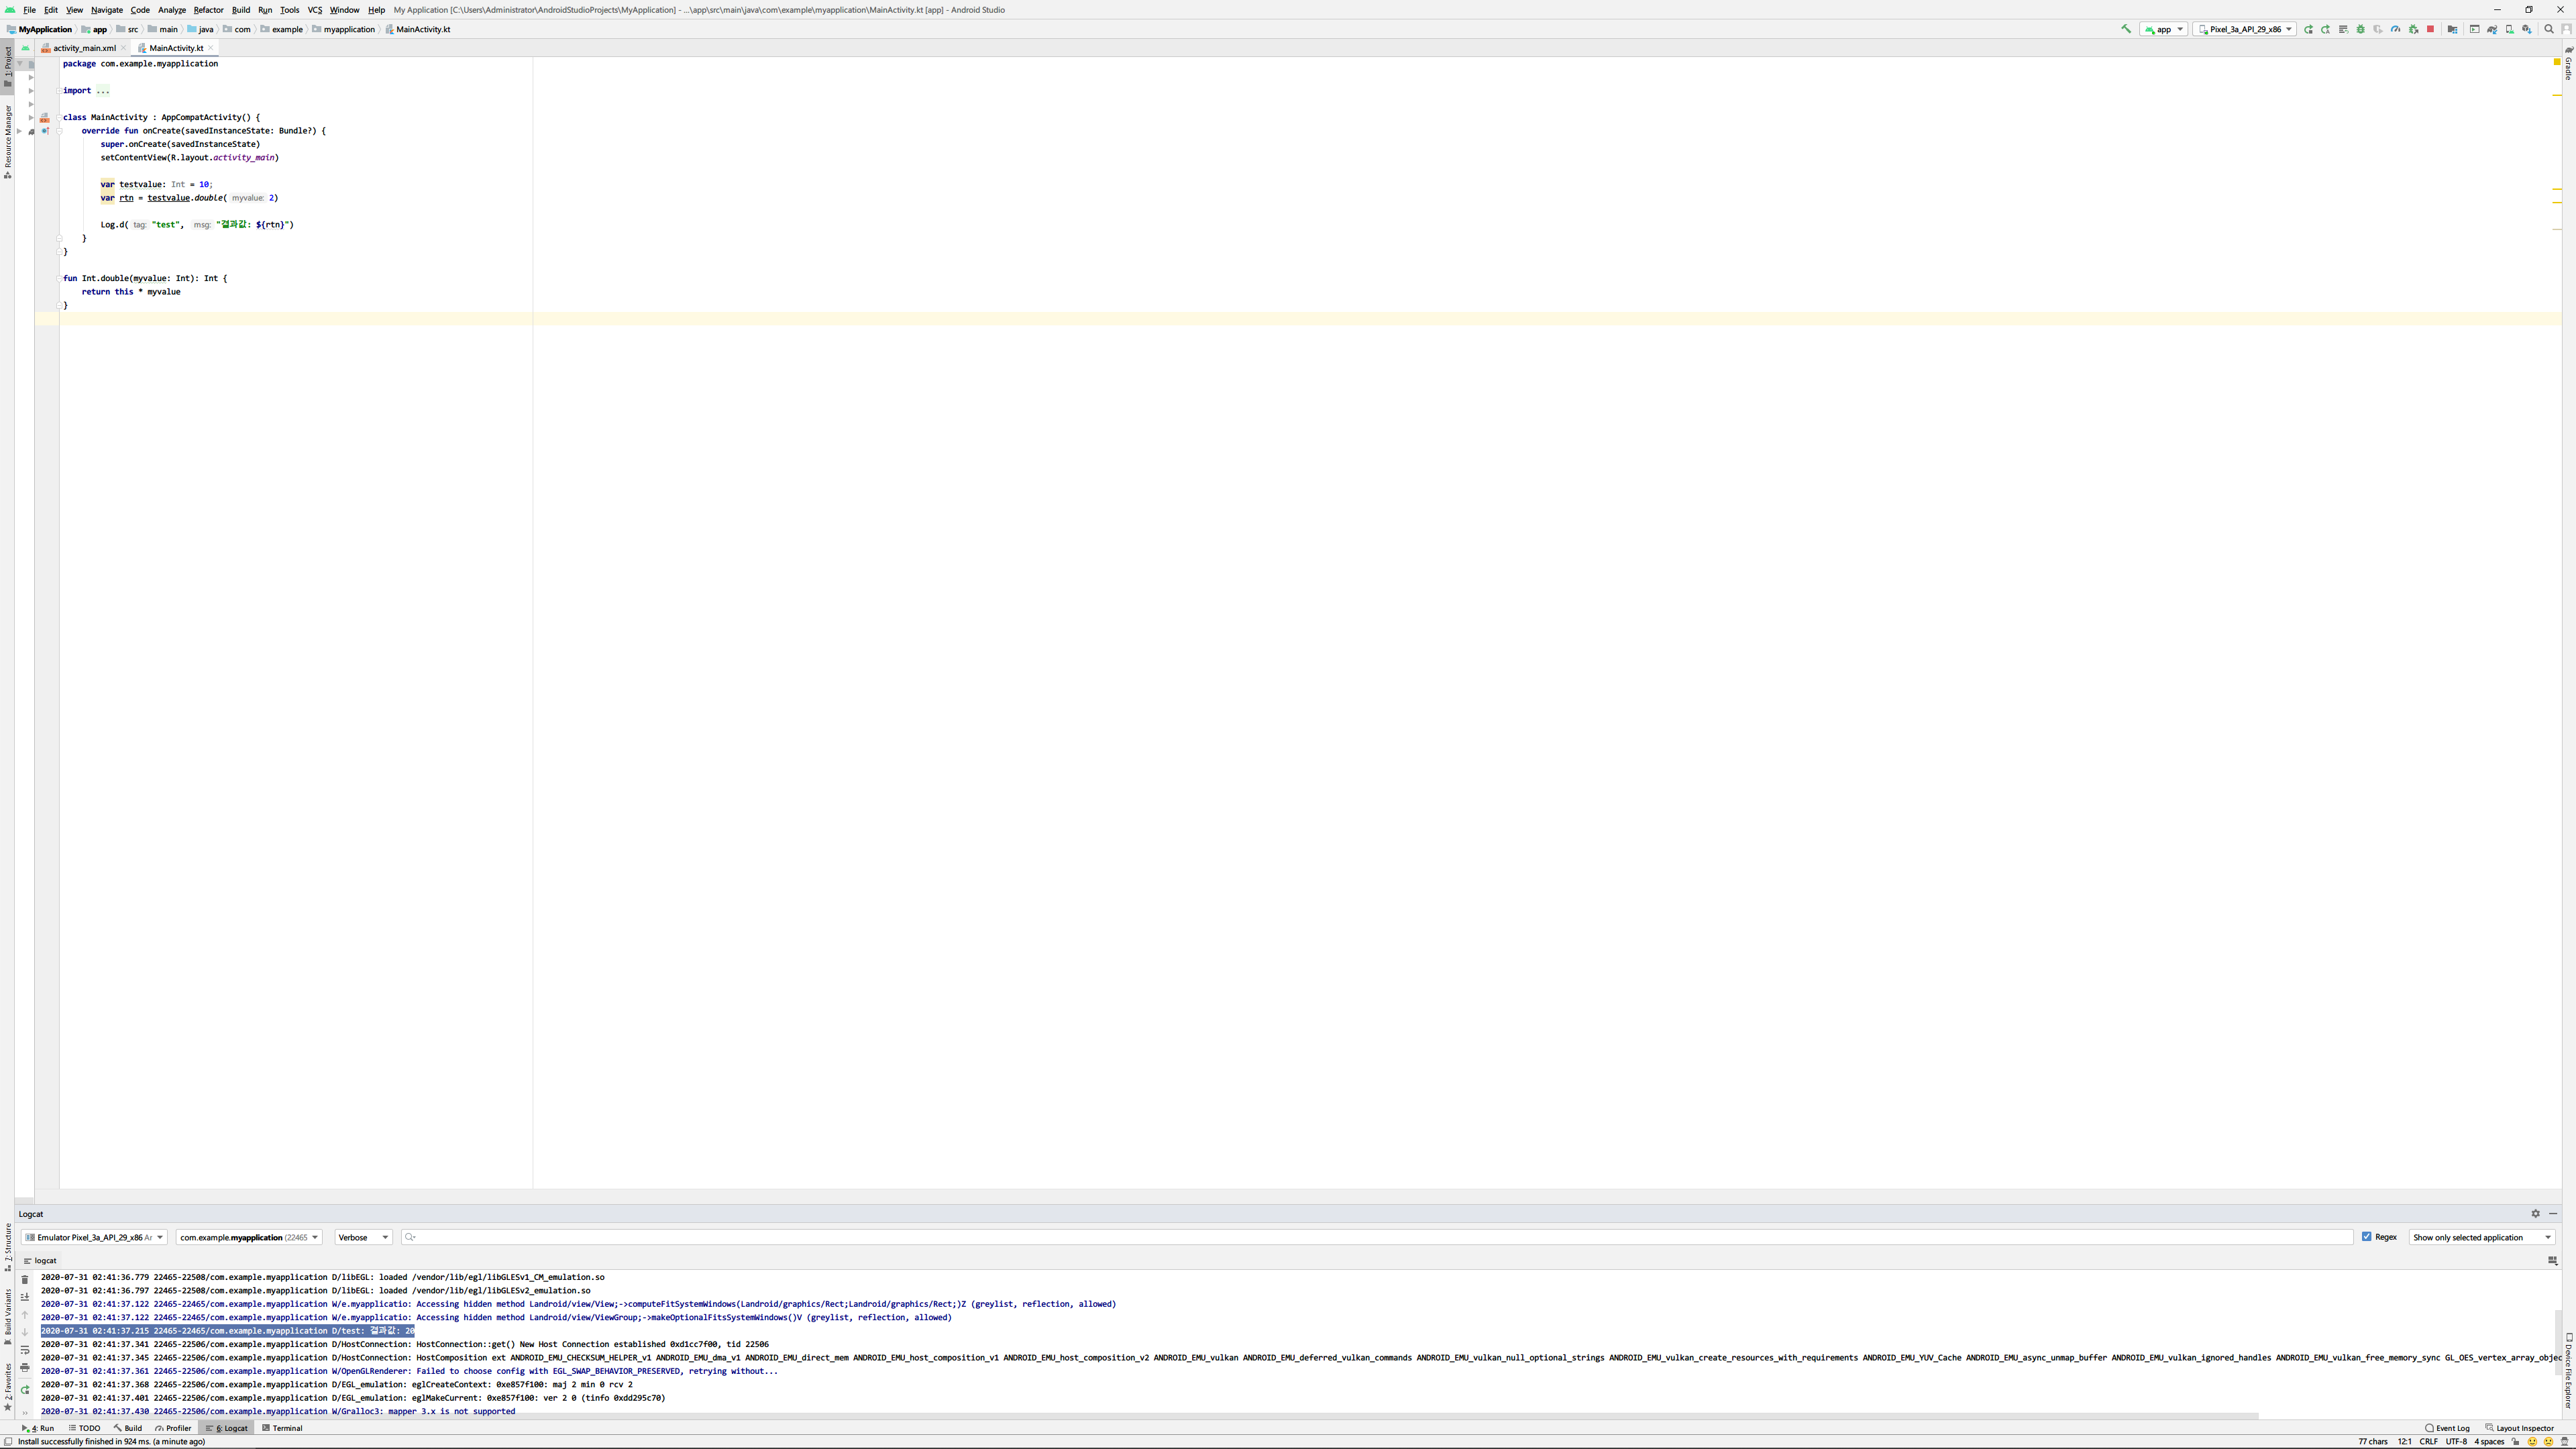Open Search Everywhere magnifier icon
2576x1449 pixels.
(2549, 29)
